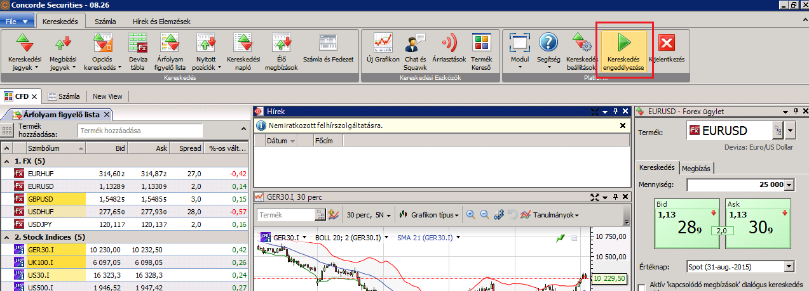Select Megbízás tab in forex ticket
The image size is (809, 291).
pos(697,168)
